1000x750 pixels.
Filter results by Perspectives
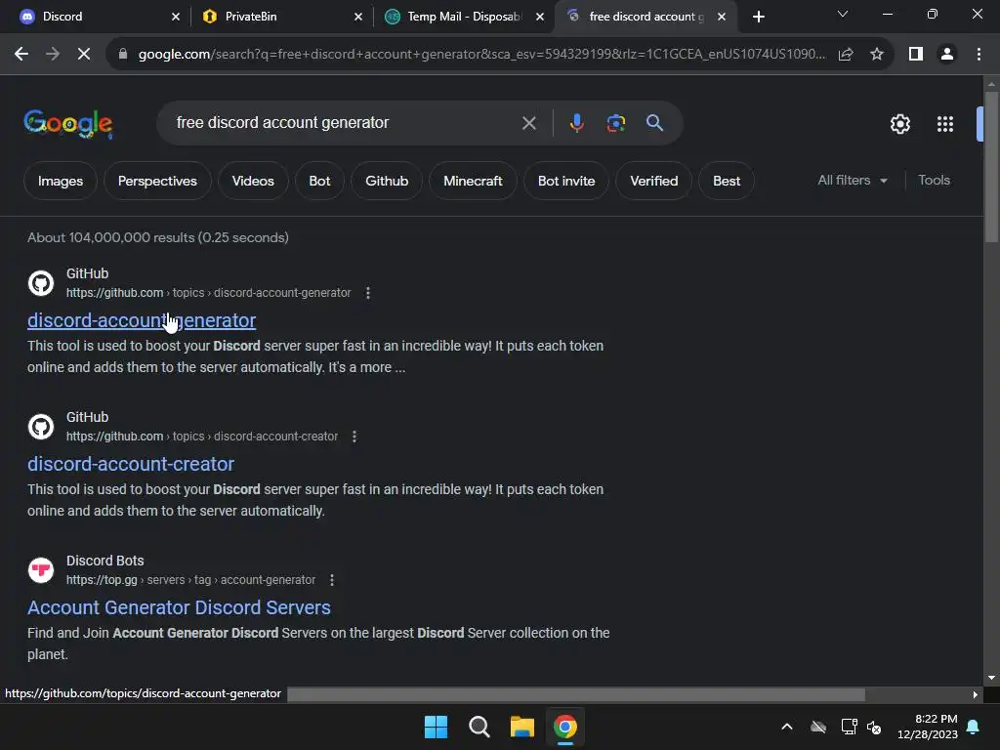(x=157, y=181)
